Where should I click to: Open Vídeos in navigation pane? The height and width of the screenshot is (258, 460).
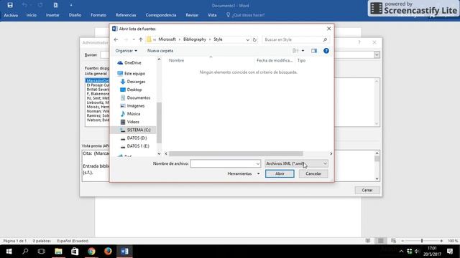click(x=129, y=122)
